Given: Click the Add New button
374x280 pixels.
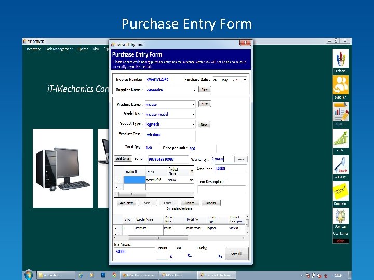Looking at the screenshot, I should pyautogui.click(x=126, y=203).
